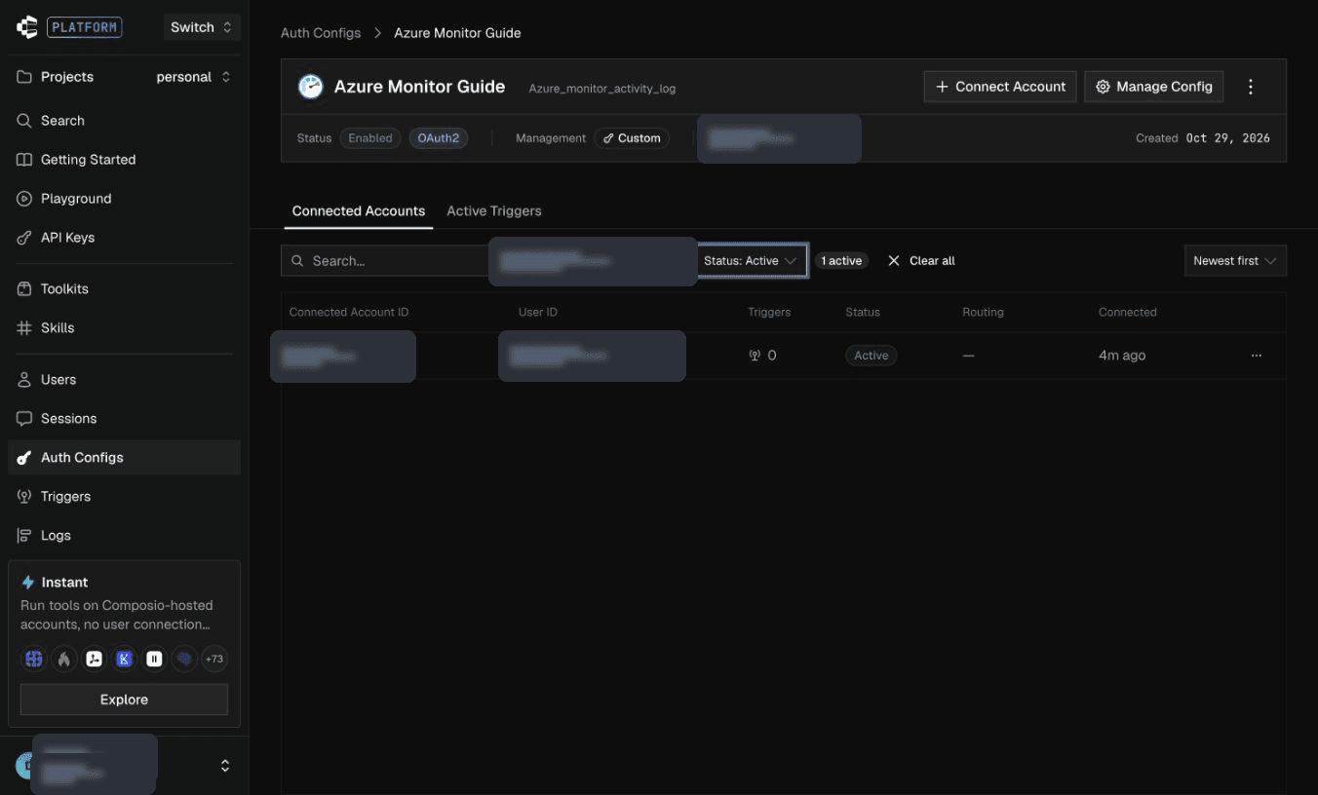Viewport: 1318px width, 795px height.
Task: Click the +73 more tools badge
Action: tap(214, 660)
